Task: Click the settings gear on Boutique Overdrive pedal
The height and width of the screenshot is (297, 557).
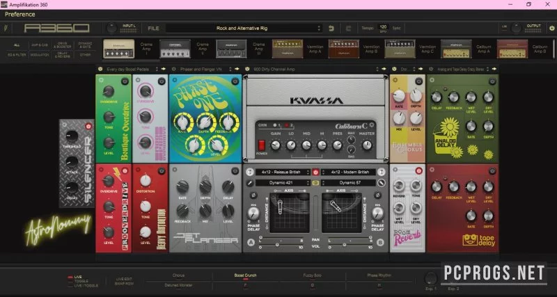Action: coord(101,80)
